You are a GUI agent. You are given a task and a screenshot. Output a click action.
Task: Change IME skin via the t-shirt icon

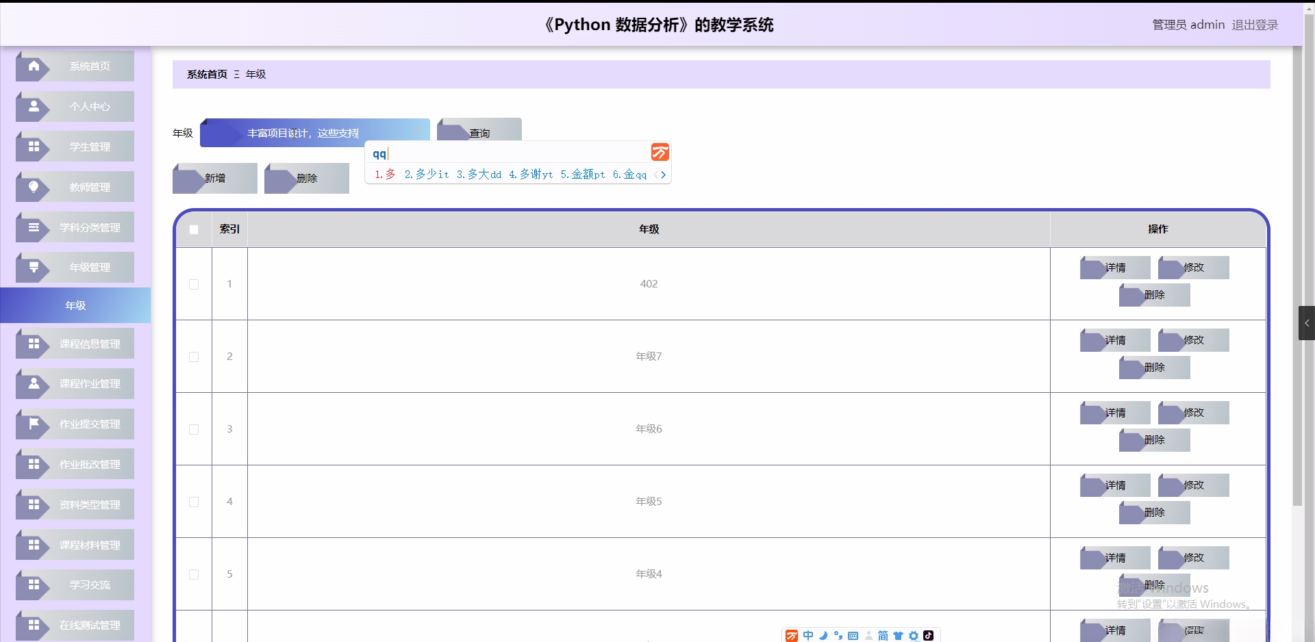pos(898,636)
